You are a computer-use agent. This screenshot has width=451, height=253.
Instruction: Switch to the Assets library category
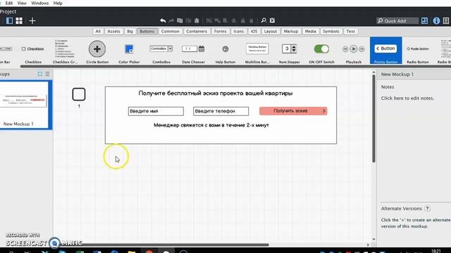click(x=113, y=31)
